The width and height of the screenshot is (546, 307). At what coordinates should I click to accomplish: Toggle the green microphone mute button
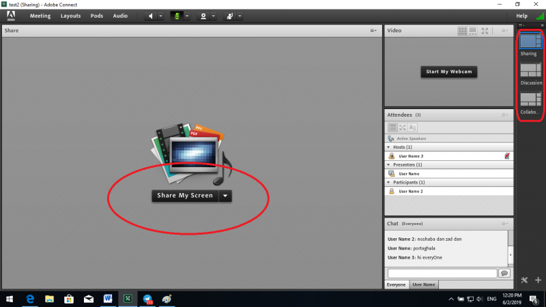pos(176,15)
